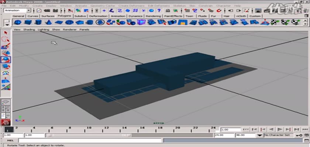
Task: Open the Panels viewport menu
Action: point(84,29)
